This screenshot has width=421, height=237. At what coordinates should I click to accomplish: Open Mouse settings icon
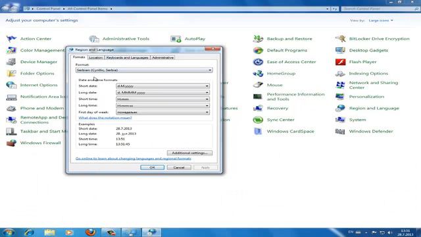pyautogui.click(x=258, y=85)
